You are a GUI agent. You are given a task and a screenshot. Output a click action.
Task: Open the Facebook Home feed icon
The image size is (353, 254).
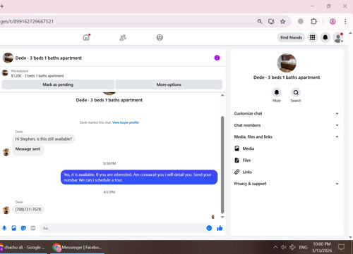[x=86, y=37]
